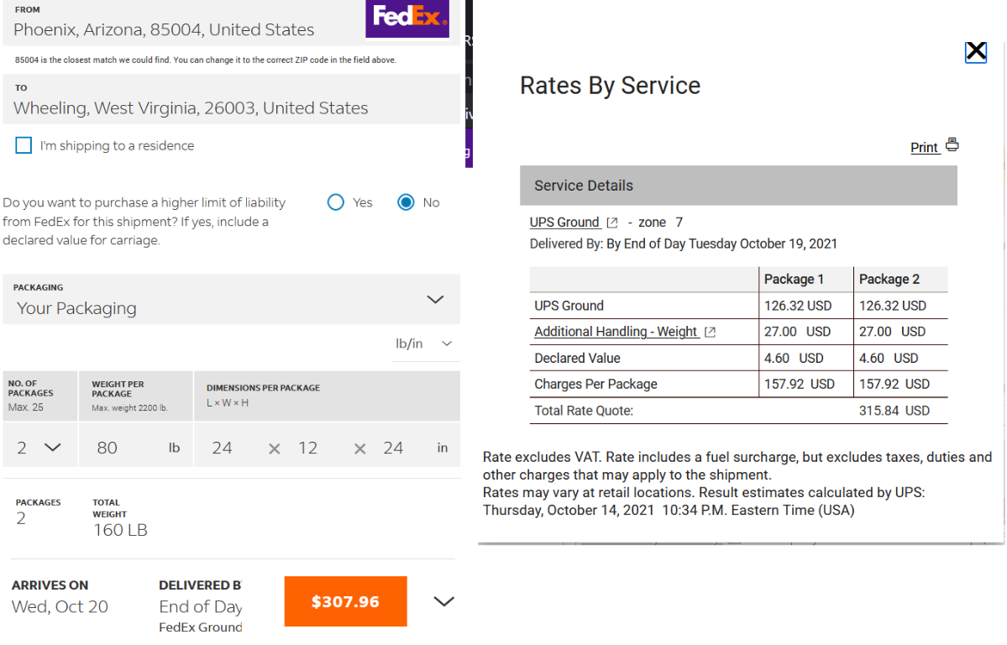Open the UPS Ground service link
1007x645 pixels.
pos(564,223)
